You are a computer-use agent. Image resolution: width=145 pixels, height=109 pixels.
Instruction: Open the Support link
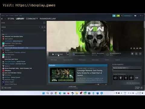click(118, 60)
